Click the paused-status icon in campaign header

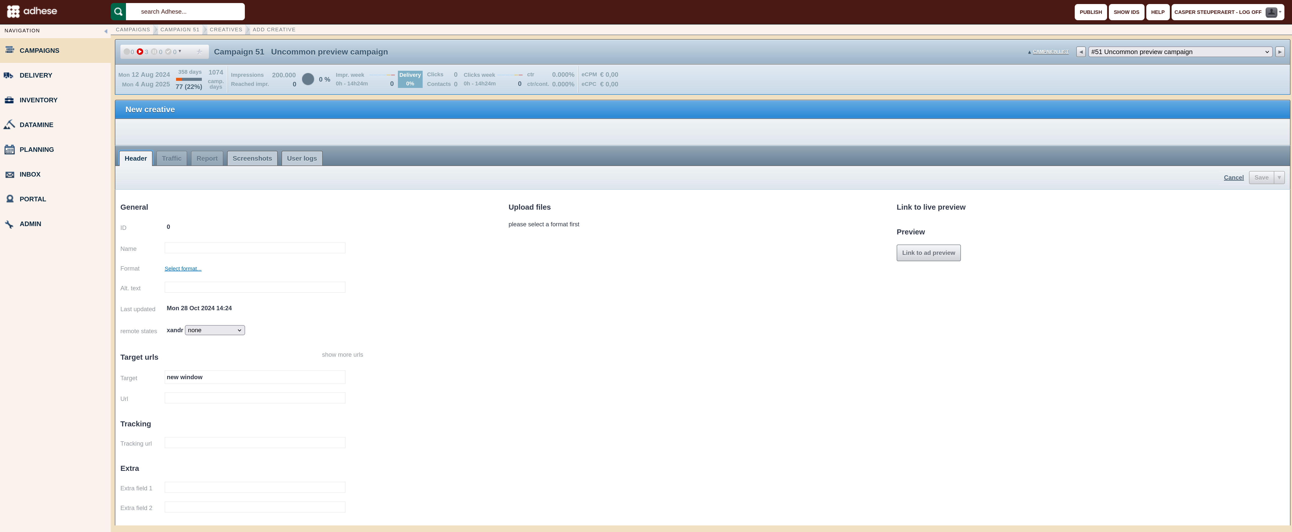point(154,52)
